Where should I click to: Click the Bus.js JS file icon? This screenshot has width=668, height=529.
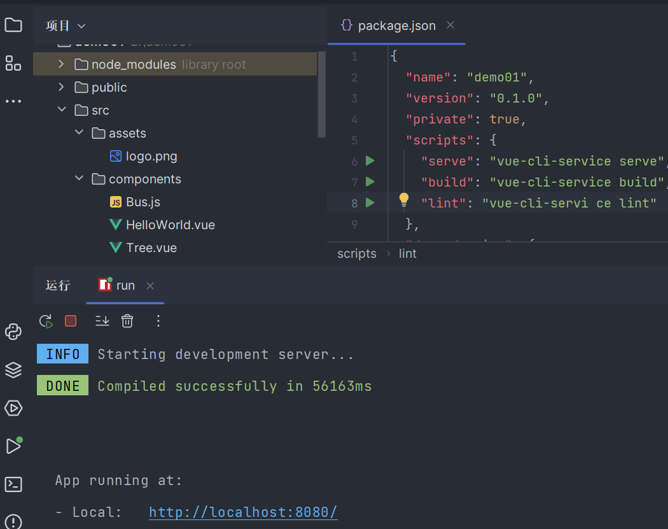click(x=115, y=202)
